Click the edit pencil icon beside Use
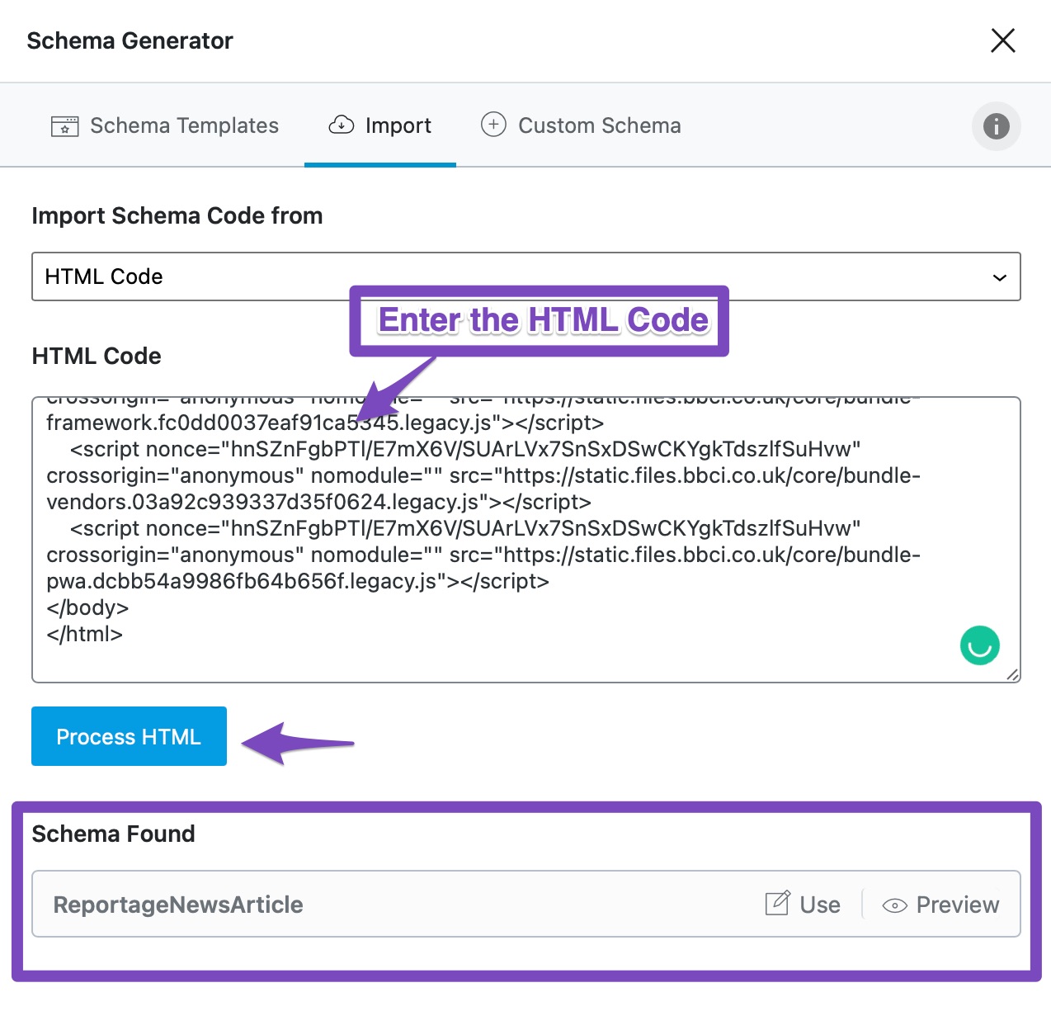The width and height of the screenshot is (1051, 1030). click(777, 903)
